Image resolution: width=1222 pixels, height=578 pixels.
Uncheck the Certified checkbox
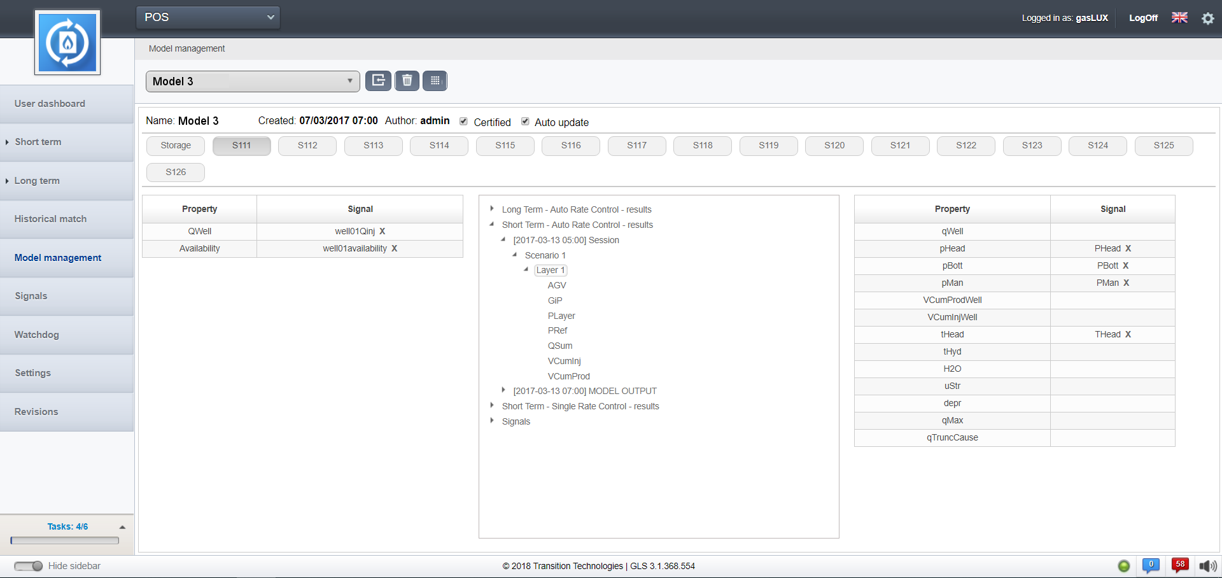[x=463, y=122]
